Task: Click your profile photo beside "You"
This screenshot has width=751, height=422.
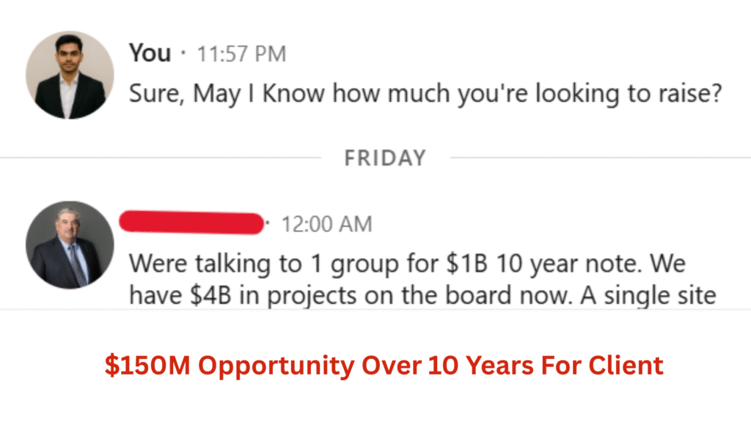Action: 70,75
